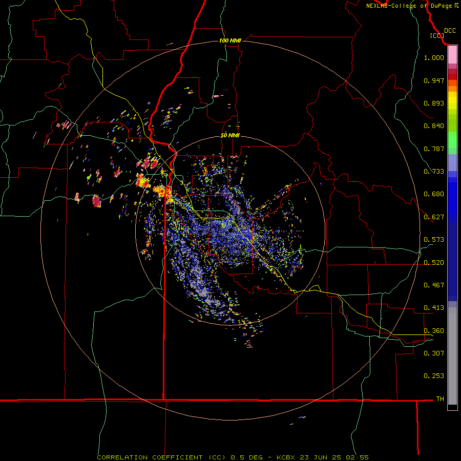Pick the bright blue swatch beside 0.680

452,200
